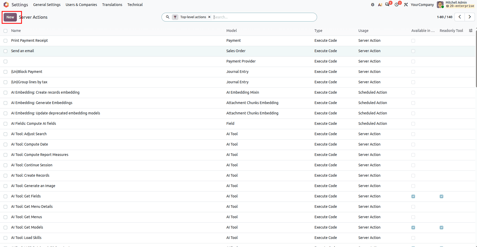Sort by the Type column header
477x247 pixels.
tap(318, 31)
